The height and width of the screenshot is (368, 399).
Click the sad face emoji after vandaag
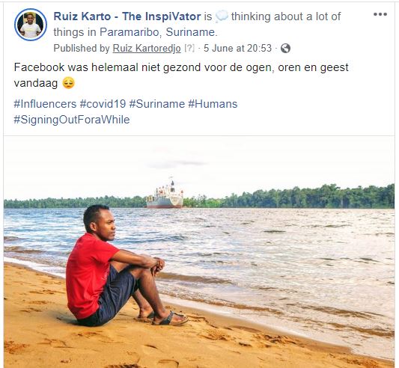(68, 83)
